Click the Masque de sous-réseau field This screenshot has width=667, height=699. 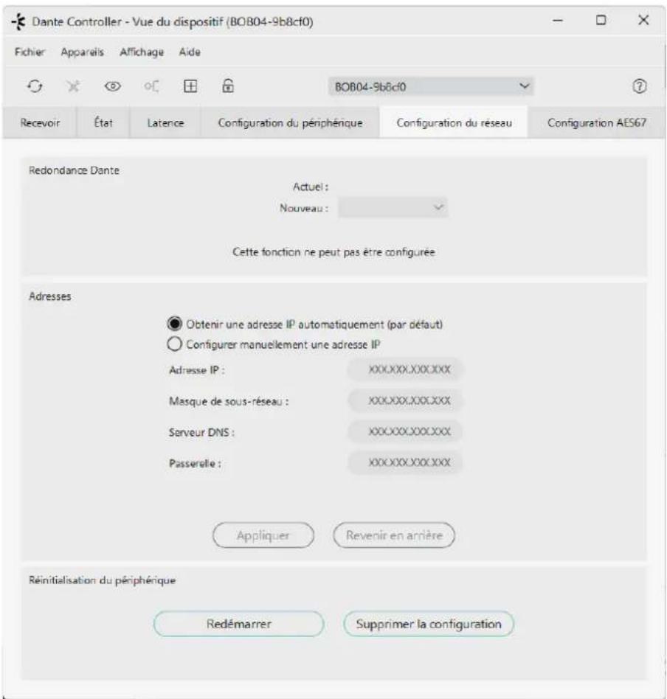click(x=405, y=401)
